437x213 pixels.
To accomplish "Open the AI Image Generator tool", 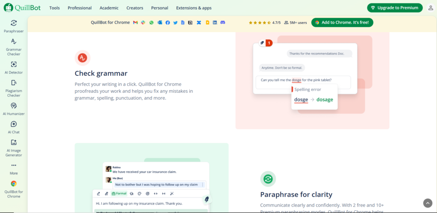I will (14, 143).
